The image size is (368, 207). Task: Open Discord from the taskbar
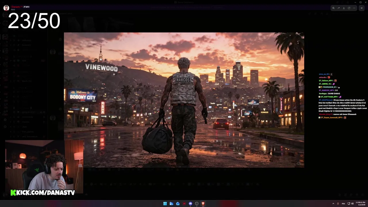click(x=190, y=204)
